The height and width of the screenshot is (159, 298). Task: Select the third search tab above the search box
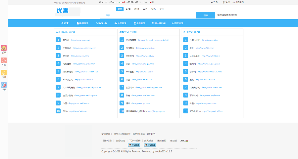[x=137, y=9]
